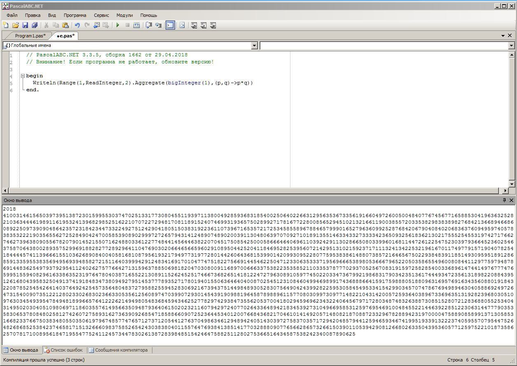
Task: Navigate forward in code
Action: click(106, 25)
